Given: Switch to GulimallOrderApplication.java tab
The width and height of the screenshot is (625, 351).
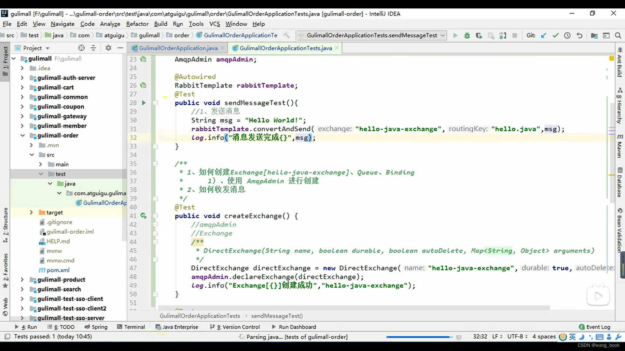Looking at the screenshot, I should pos(178,48).
